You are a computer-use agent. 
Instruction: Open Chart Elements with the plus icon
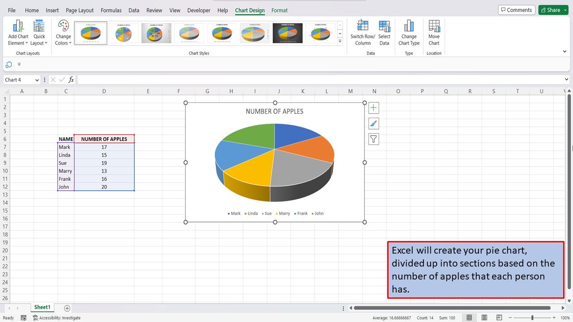[373, 107]
